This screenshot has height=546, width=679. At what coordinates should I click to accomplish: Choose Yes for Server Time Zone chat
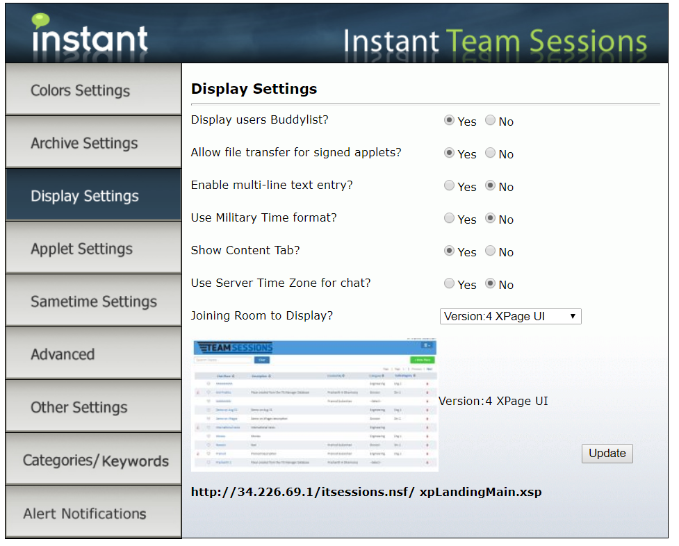pos(449,283)
